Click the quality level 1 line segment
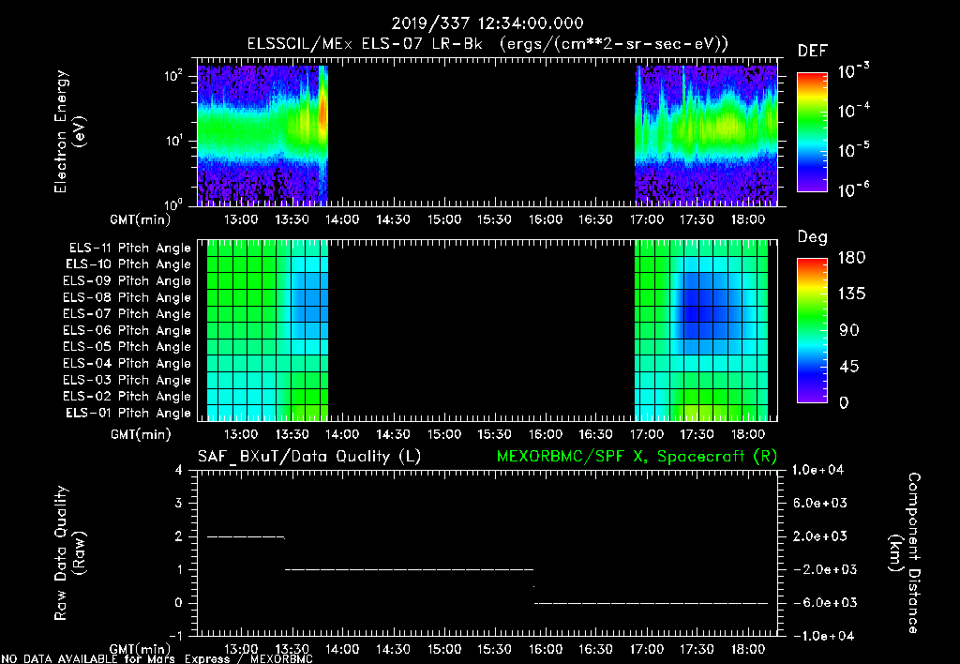This screenshot has width=960, height=664. (409, 569)
